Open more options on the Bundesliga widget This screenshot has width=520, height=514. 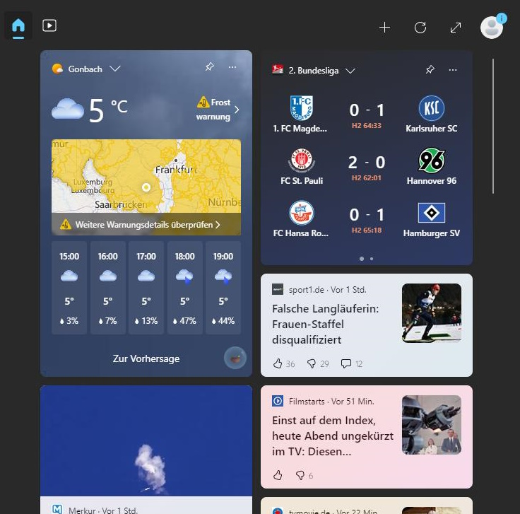pos(453,70)
